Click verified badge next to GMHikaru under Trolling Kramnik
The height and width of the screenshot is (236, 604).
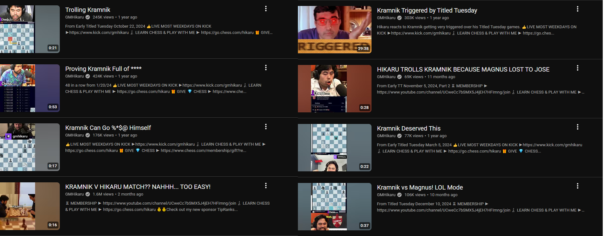(x=88, y=17)
